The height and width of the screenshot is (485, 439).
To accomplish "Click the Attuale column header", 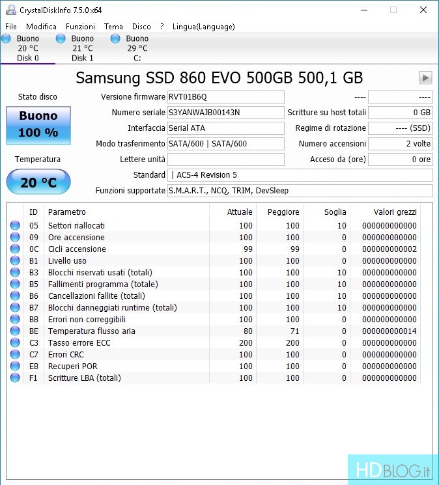I will [x=233, y=212].
